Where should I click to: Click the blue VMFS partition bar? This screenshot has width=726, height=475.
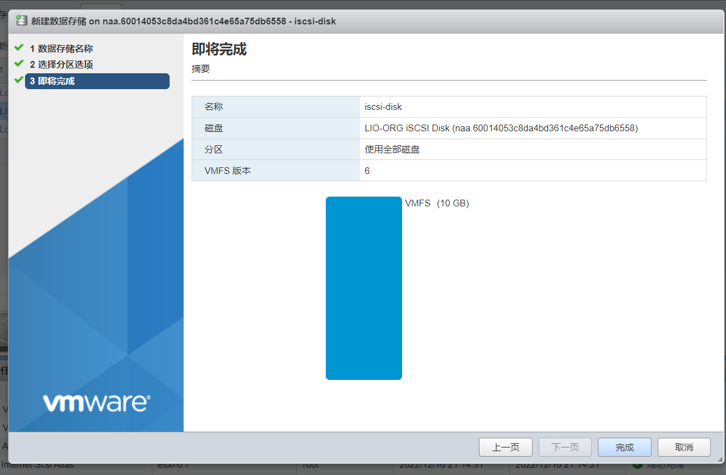point(364,288)
